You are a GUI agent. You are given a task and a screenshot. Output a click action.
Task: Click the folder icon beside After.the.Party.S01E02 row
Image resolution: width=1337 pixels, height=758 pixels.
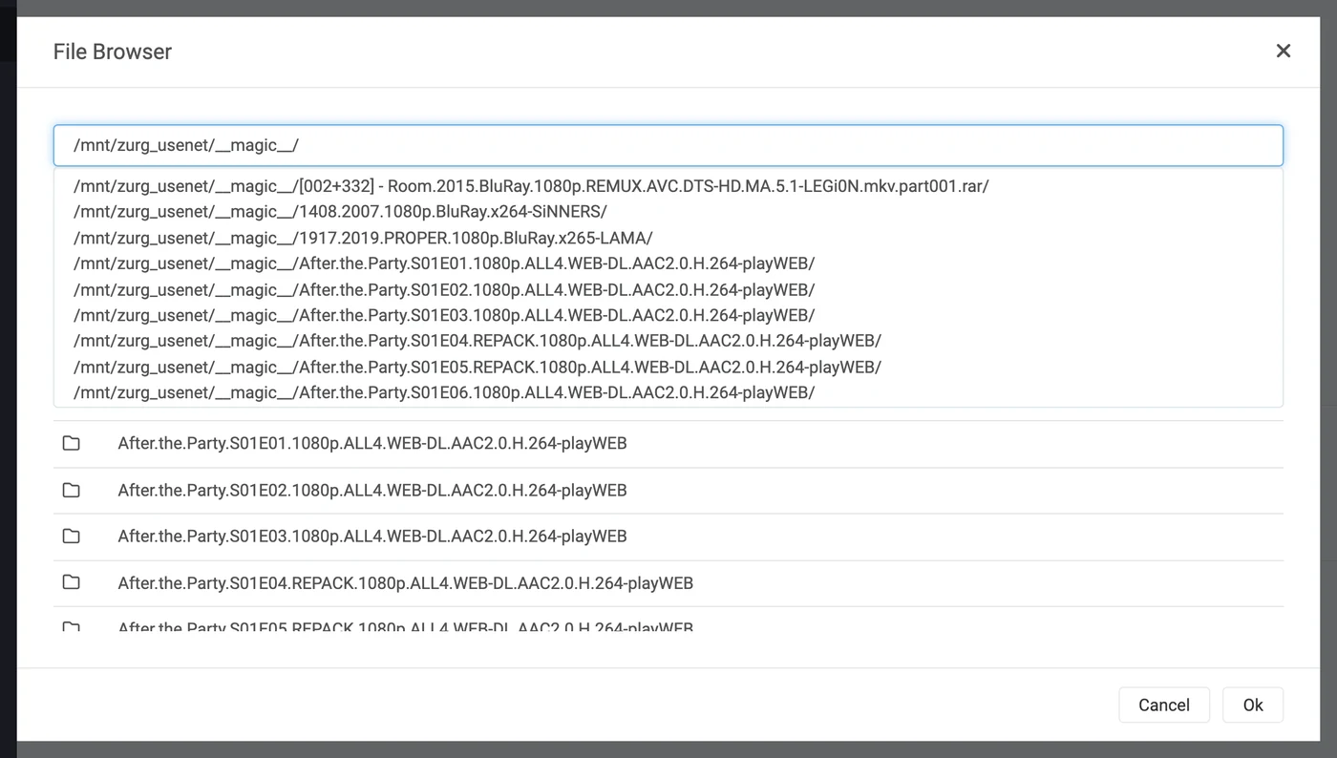71,490
